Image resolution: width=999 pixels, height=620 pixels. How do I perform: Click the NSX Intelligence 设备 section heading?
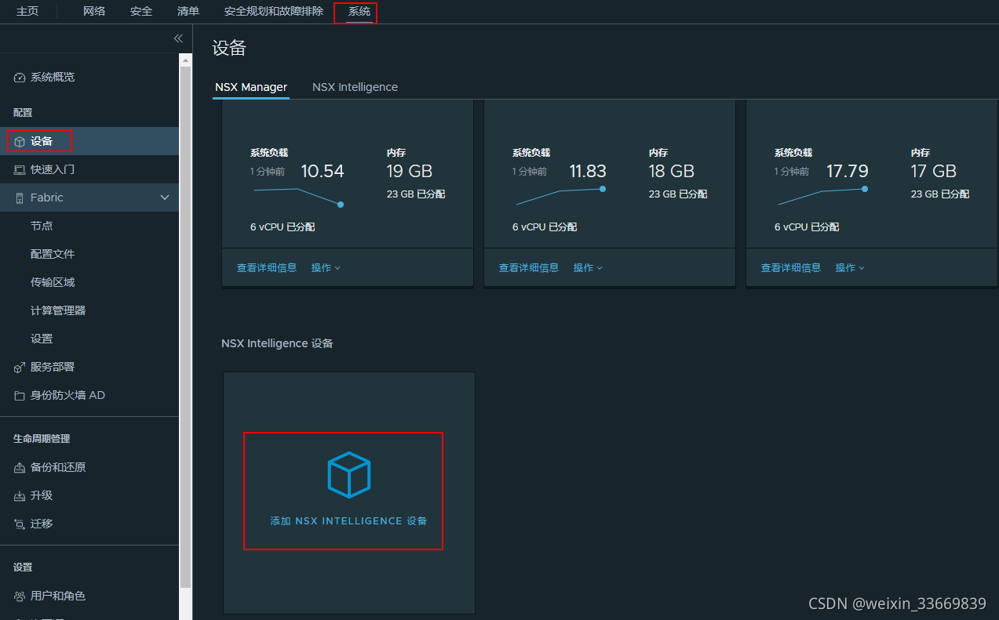[277, 343]
